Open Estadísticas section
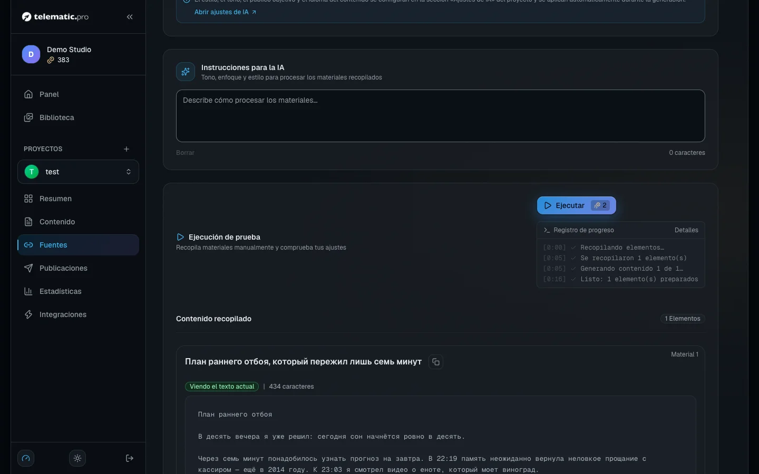The image size is (759, 474). [78, 291]
